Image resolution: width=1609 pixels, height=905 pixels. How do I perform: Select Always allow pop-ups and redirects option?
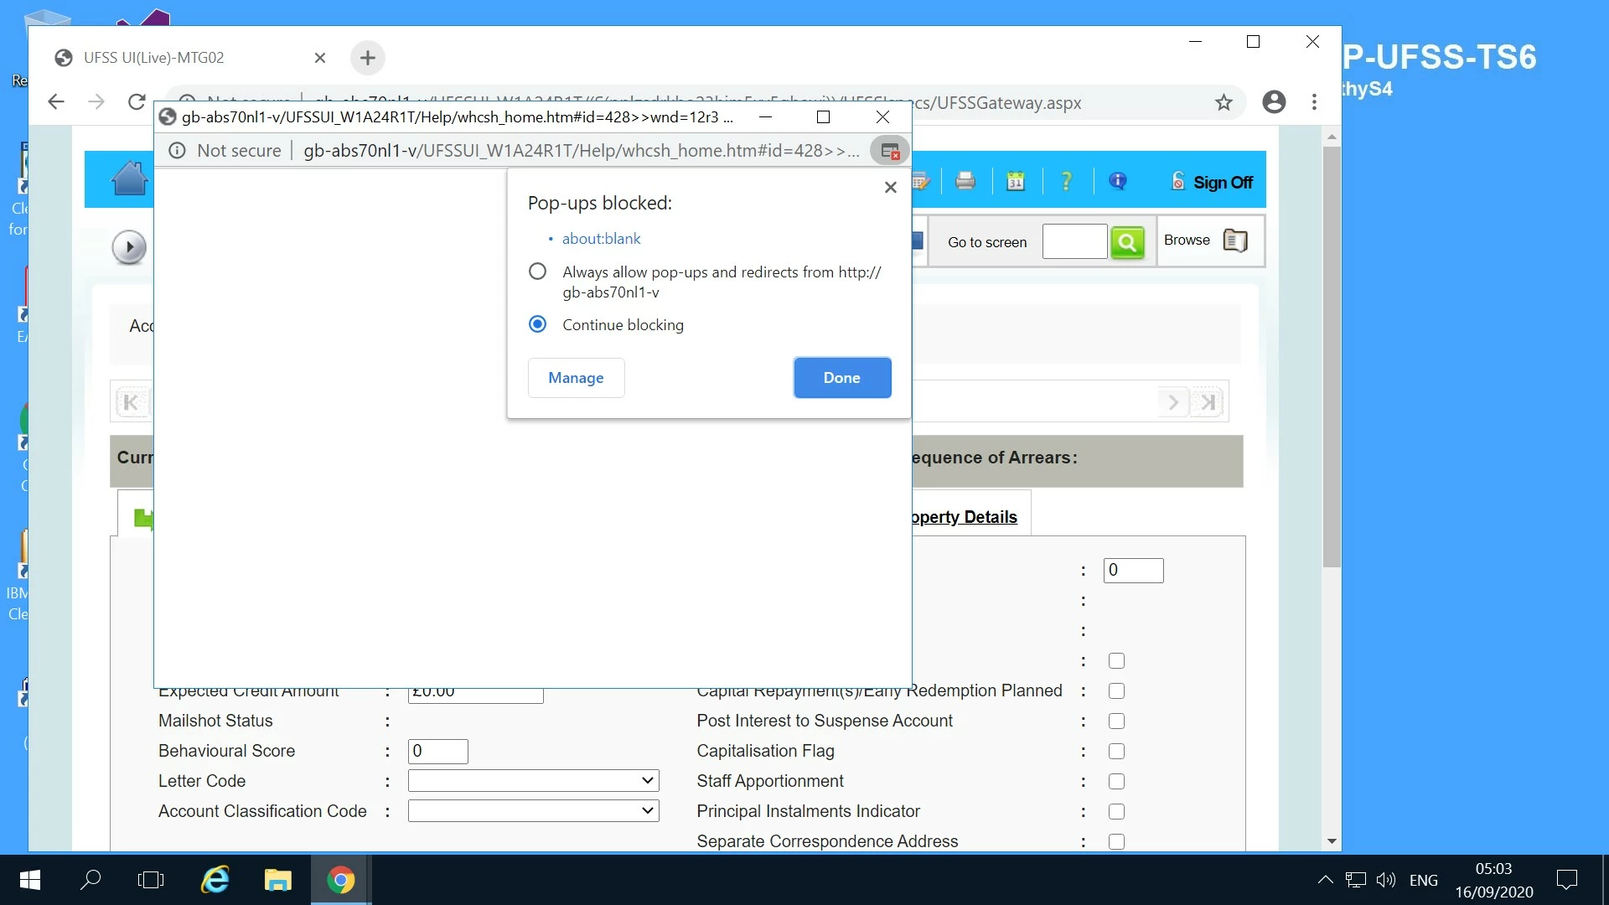pyautogui.click(x=537, y=271)
